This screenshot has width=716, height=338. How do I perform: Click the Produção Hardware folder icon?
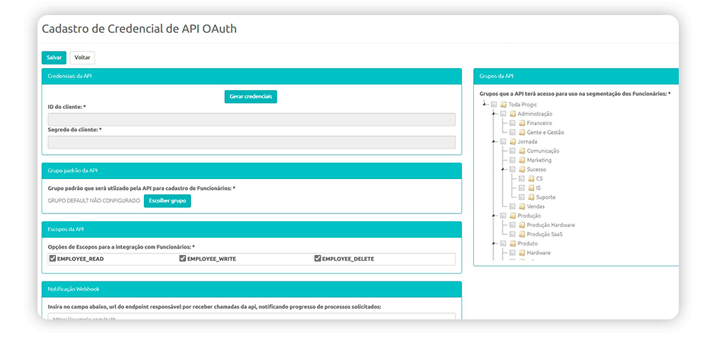coord(521,225)
